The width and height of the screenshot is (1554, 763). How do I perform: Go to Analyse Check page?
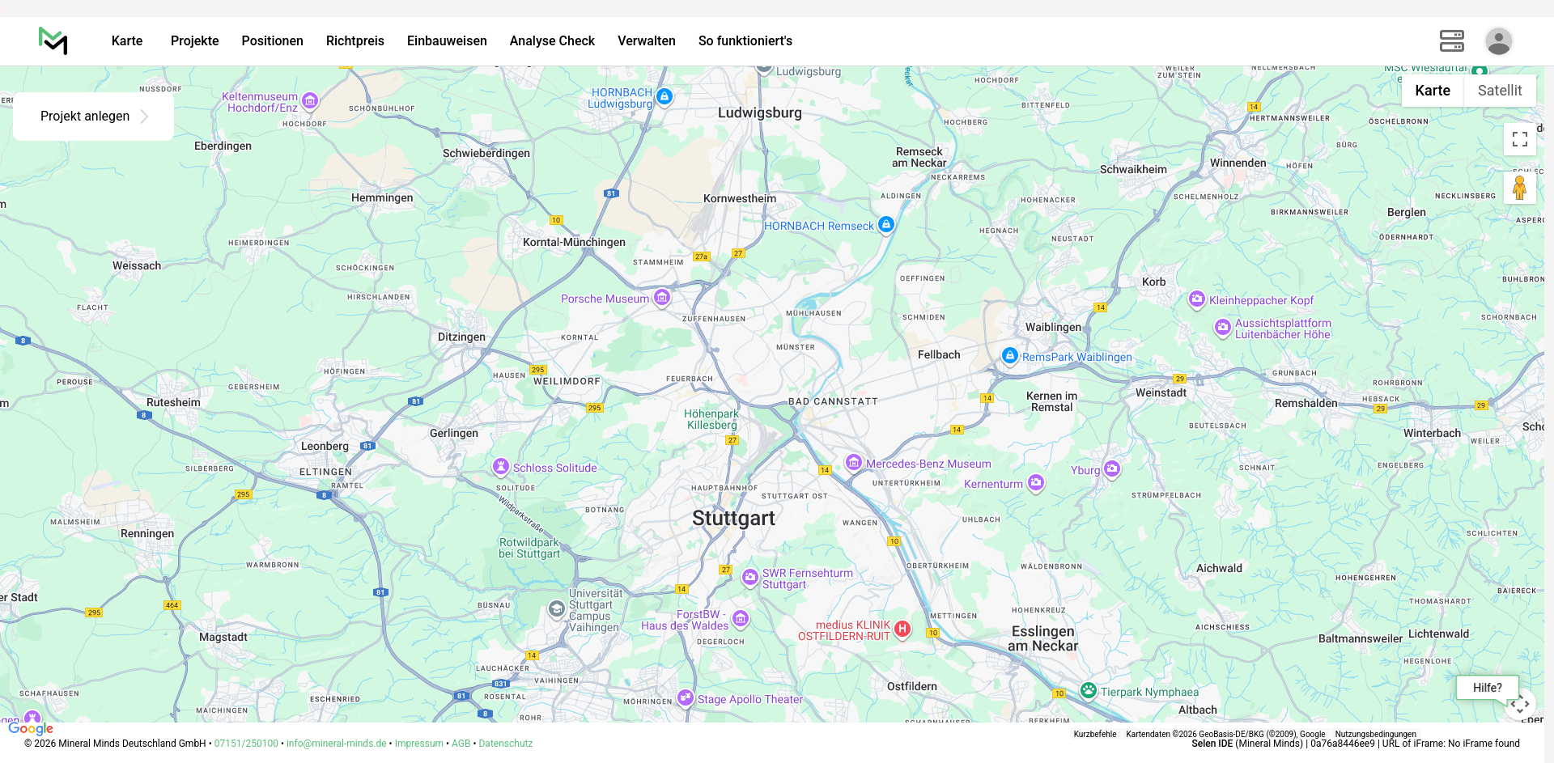click(552, 41)
